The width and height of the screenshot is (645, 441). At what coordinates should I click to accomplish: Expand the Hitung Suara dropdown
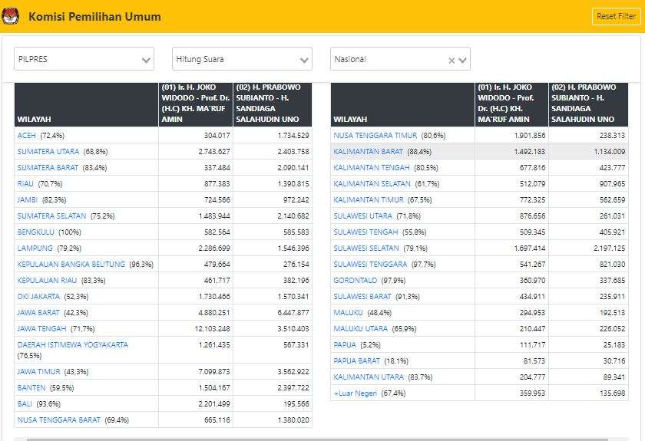242,59
